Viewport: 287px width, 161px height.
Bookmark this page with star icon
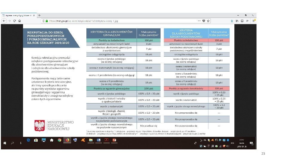pos(208,21)
